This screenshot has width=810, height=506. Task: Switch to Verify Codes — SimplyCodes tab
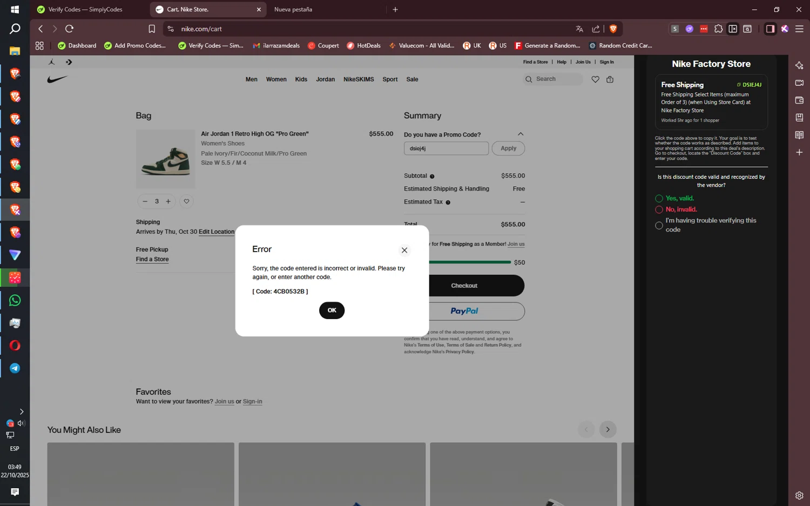point(85,9)
